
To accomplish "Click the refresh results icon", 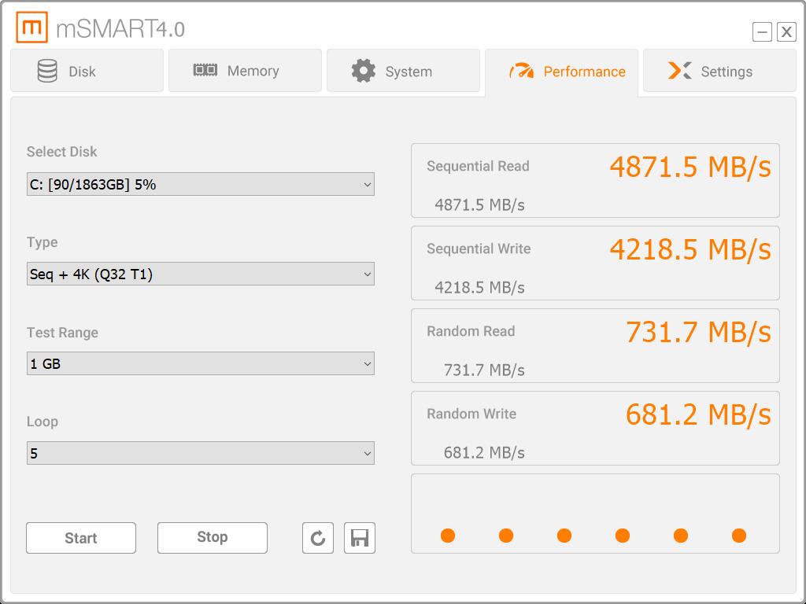I will pyautogui.click(x=318, y=538).
